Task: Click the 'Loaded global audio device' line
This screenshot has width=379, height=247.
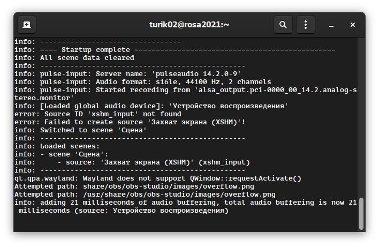Action: (x=151, y=106)
